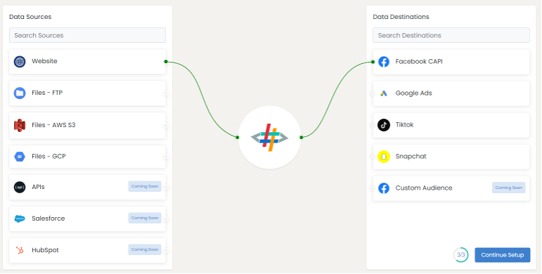Toggle the Google Ads connector node
The height and width of the screenshot is (274, 542).
372,93
